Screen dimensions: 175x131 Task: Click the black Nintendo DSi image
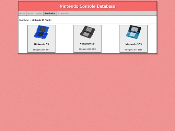(87, 32)
